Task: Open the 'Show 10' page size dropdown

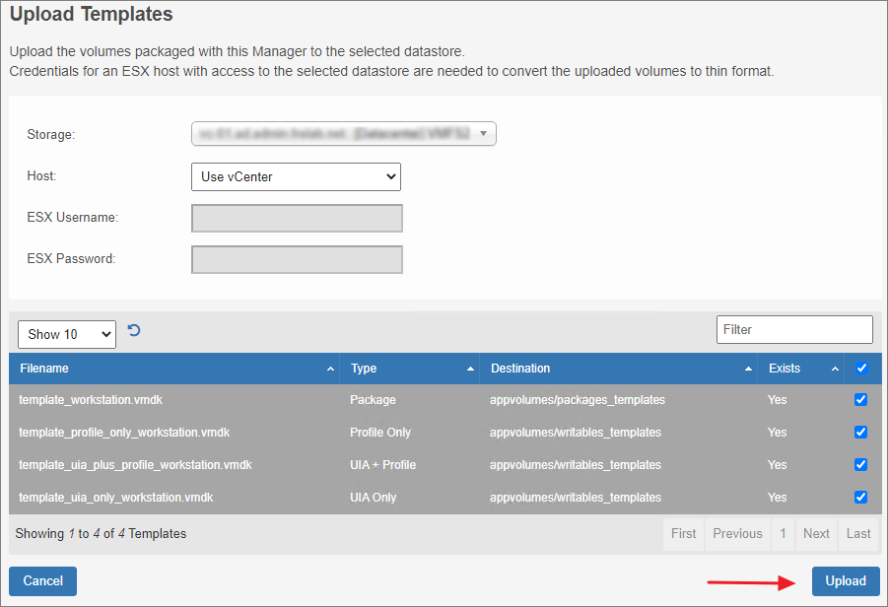Action: click(66, 334)
